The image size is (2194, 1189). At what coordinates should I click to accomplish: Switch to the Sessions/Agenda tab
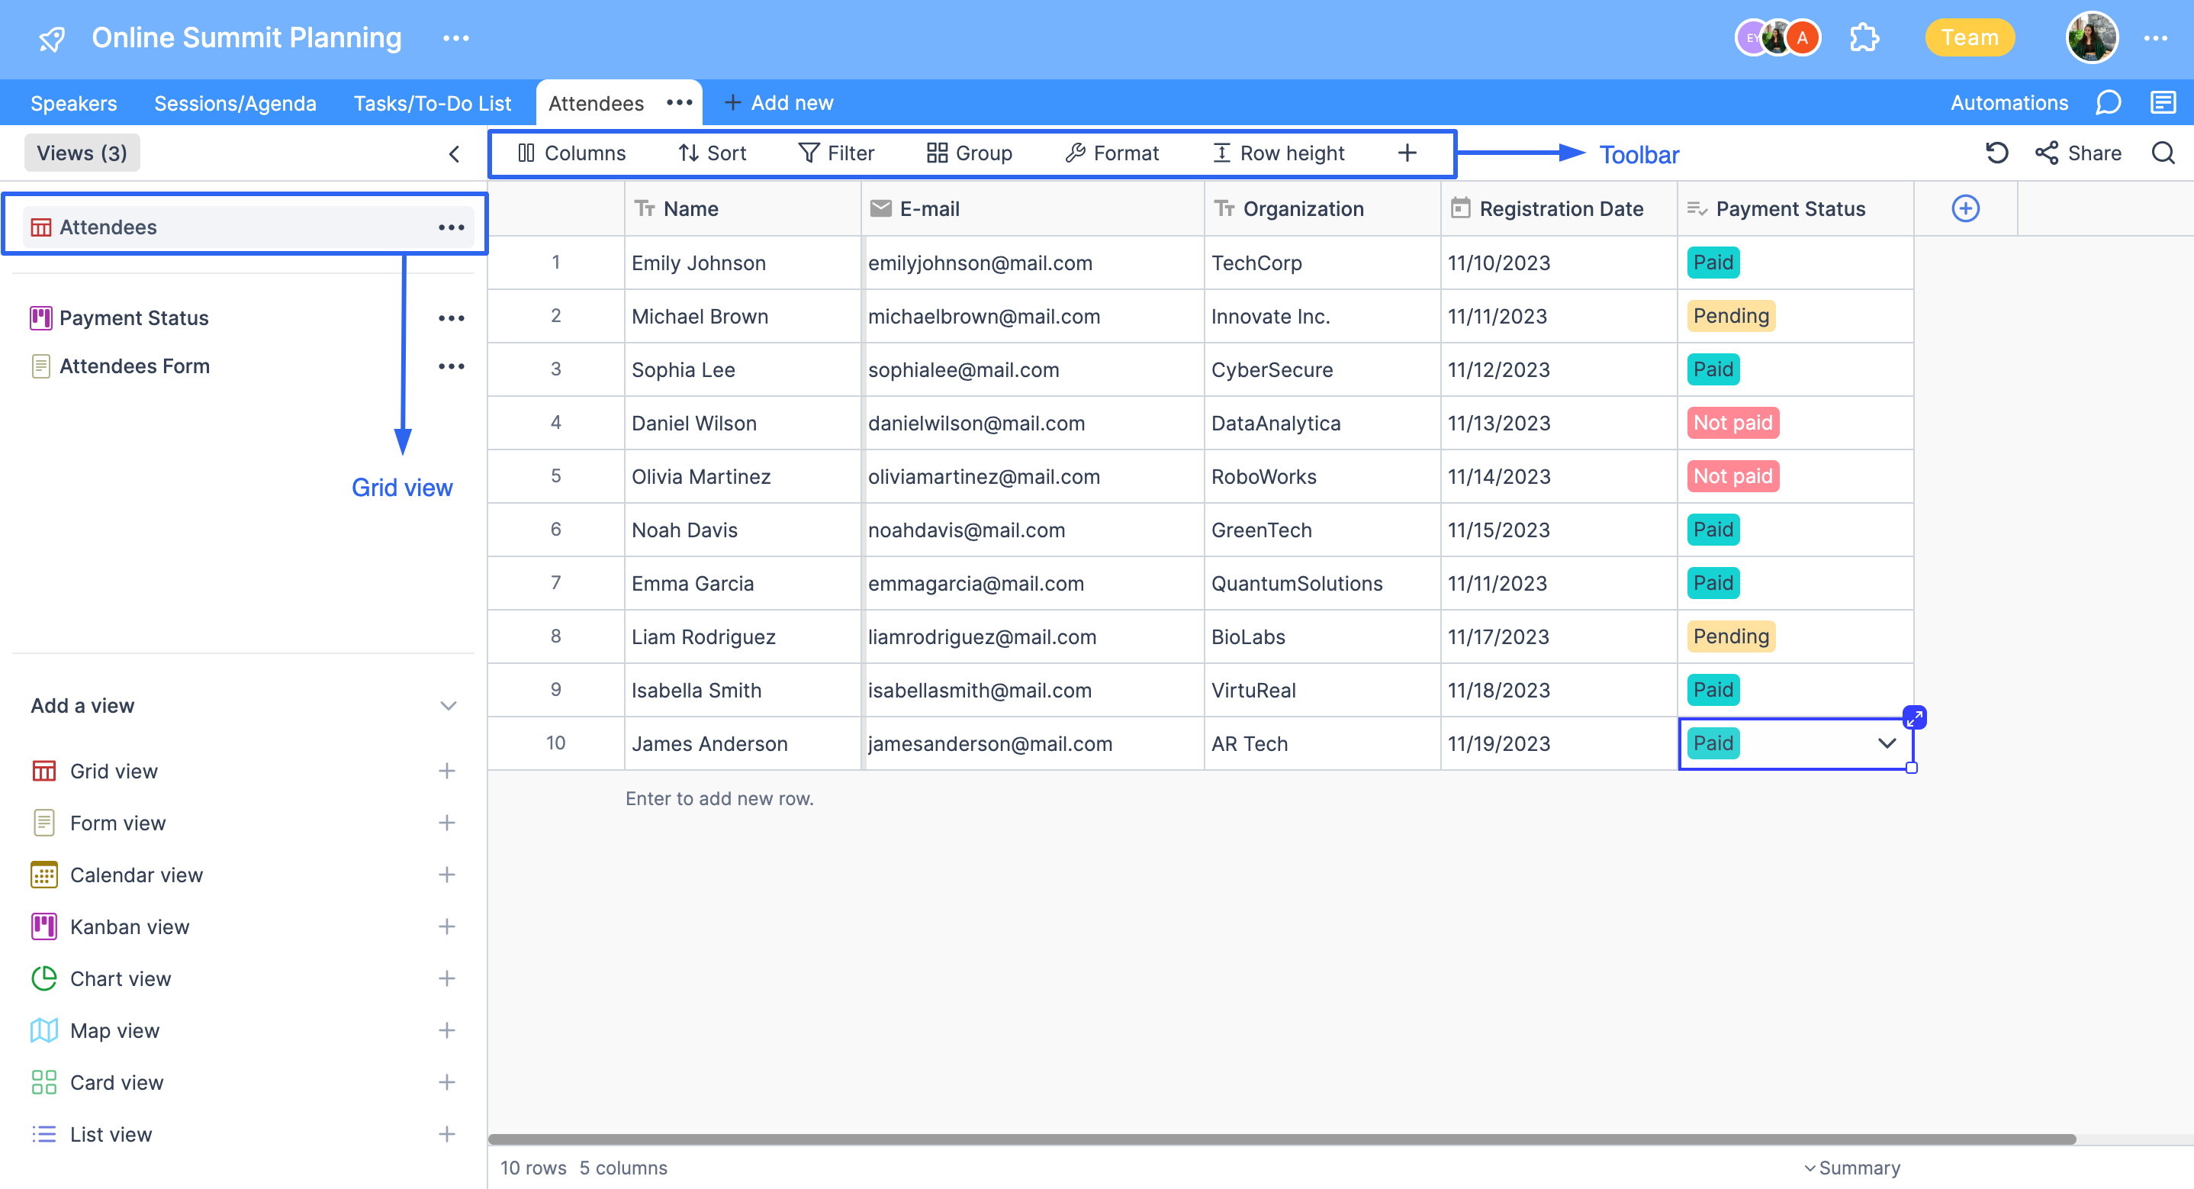click(x=235, y=103)
